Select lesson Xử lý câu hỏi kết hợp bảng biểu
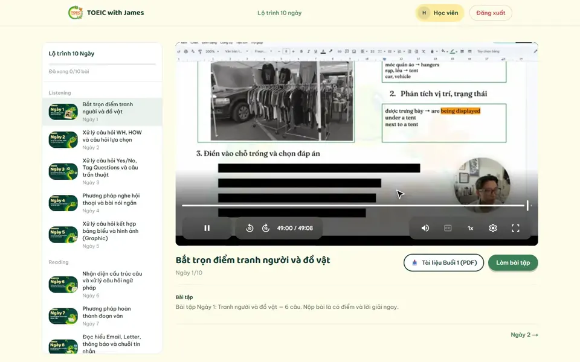580x362 pixels. coord(103,235)
